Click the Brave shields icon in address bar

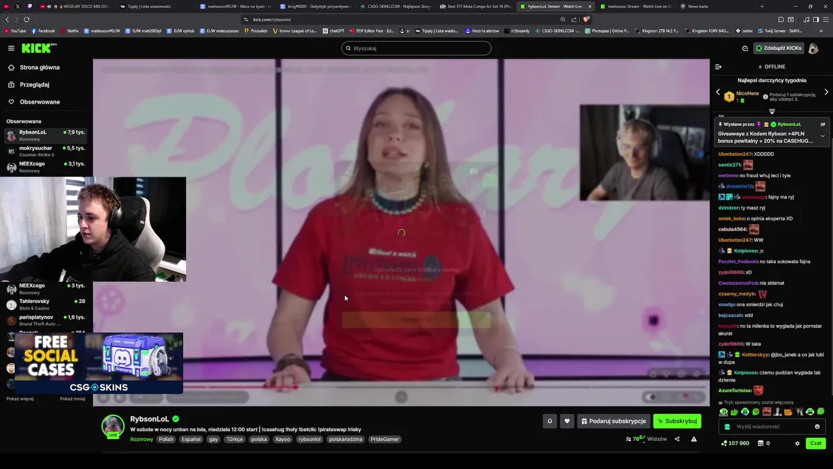[x=586, y=20]
